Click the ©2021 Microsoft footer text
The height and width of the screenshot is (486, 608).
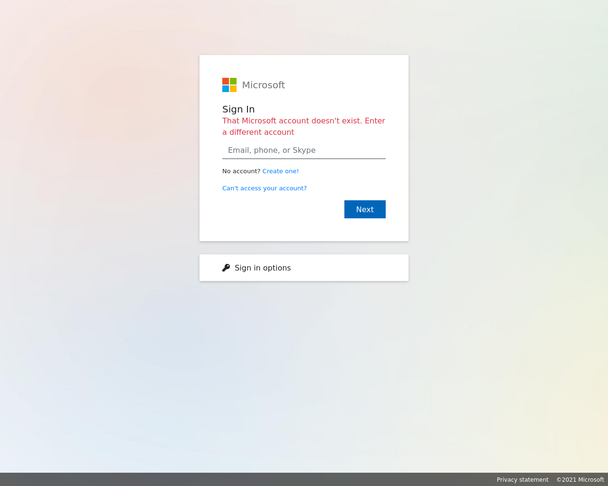pyautogui.click(x=580, y=480)
